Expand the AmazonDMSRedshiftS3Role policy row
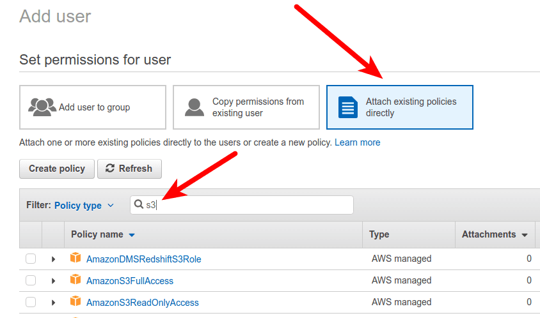The height and width of the screenshot is (318, 540). 53,259
